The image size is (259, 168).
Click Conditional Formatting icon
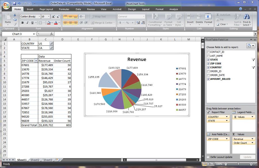pyautogui.click(x=155, y=17)
